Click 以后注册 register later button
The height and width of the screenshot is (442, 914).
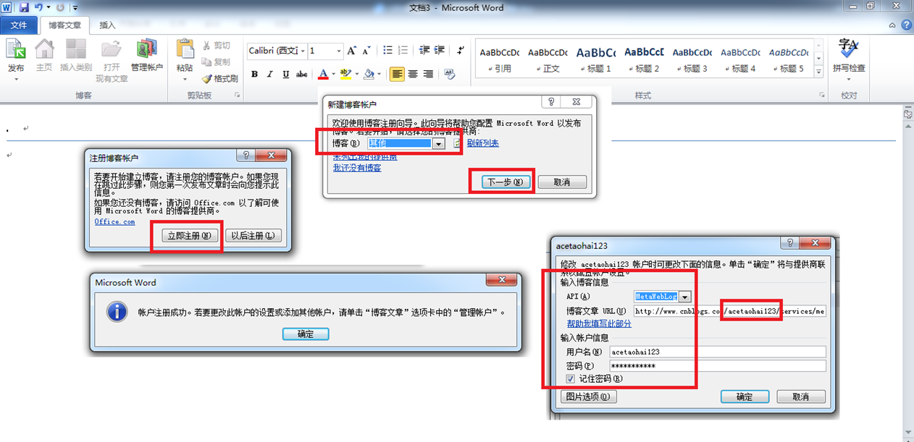[x=252, y=236]
